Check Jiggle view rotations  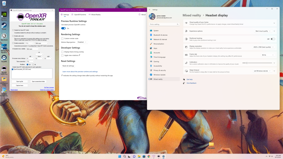[62, 55]
